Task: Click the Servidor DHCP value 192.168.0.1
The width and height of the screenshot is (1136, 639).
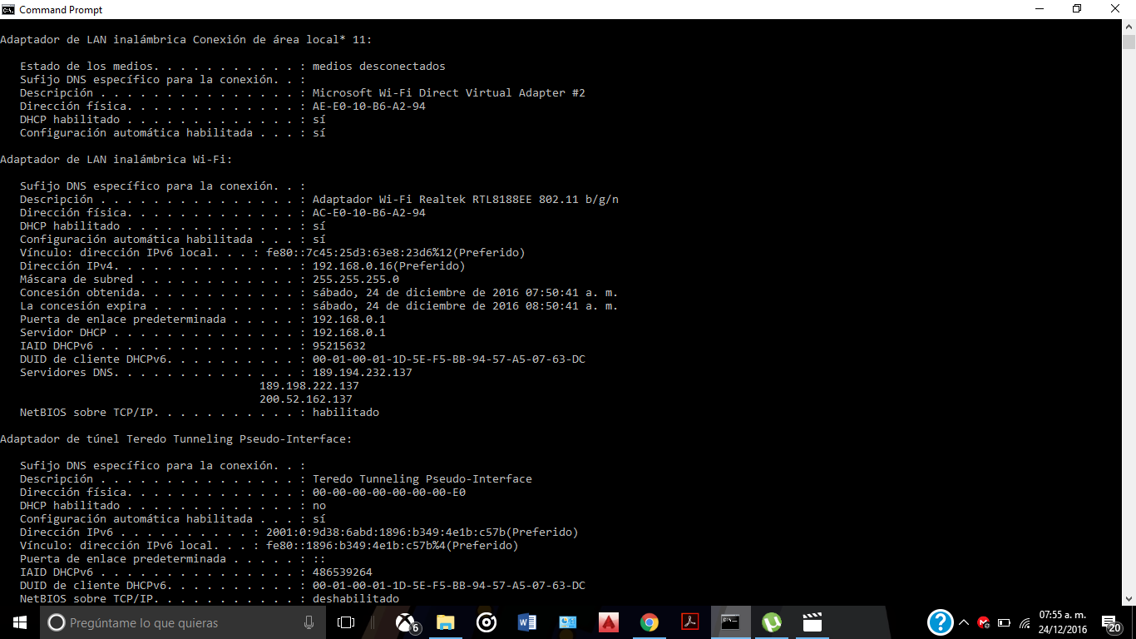Action: pos(349,333)
